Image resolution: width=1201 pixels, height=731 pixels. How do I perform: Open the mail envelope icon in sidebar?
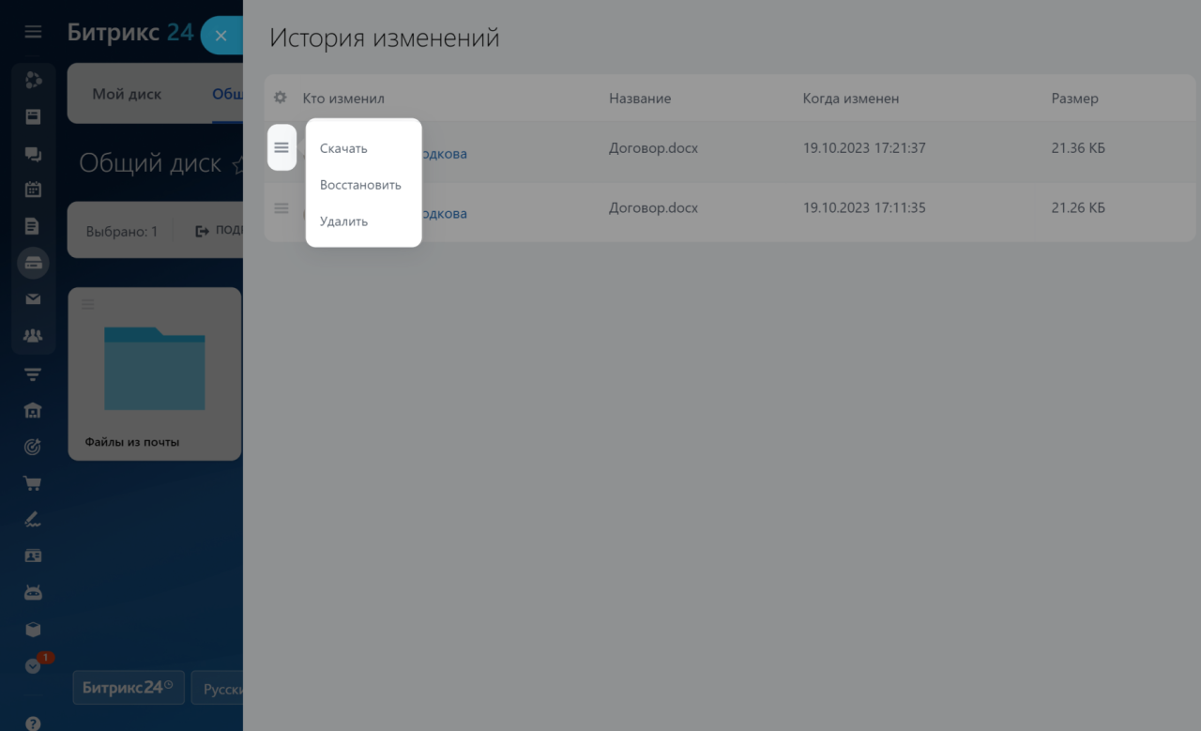[33, 299]
